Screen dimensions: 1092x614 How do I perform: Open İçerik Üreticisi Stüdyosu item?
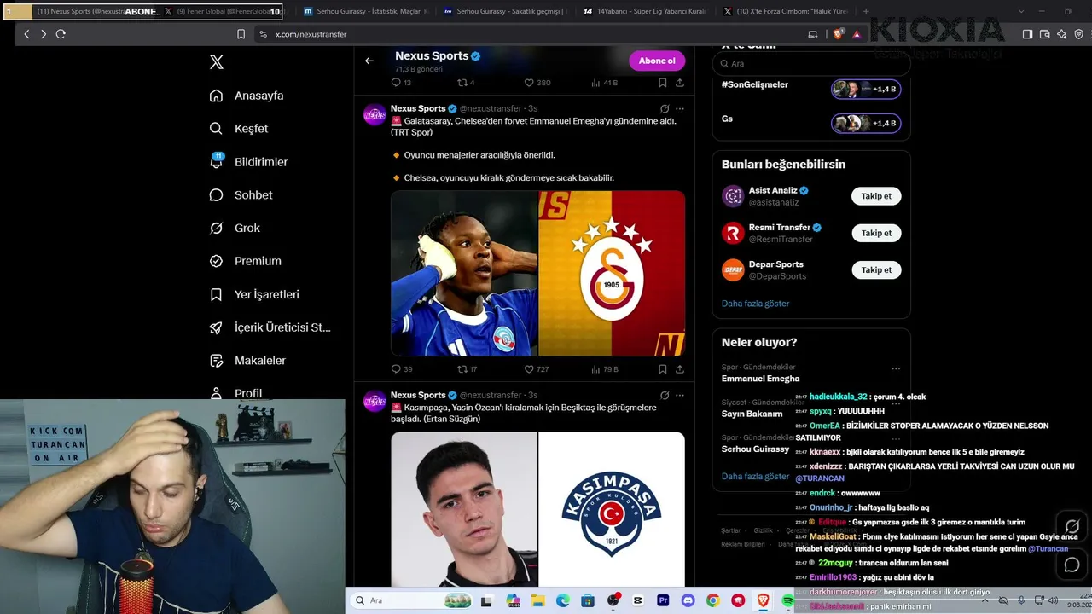(x=270, y=327)
